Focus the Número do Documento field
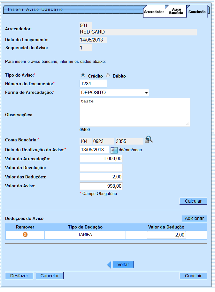 [93, 83]
